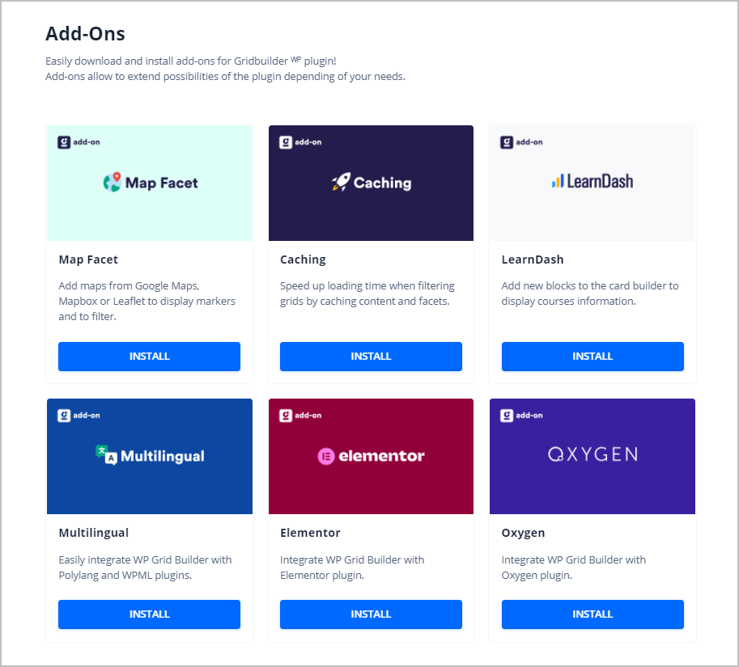Install the LearnDash add-on
This screenshot has height=667, width=739.
pyautogui.click(x=592, y=357)
